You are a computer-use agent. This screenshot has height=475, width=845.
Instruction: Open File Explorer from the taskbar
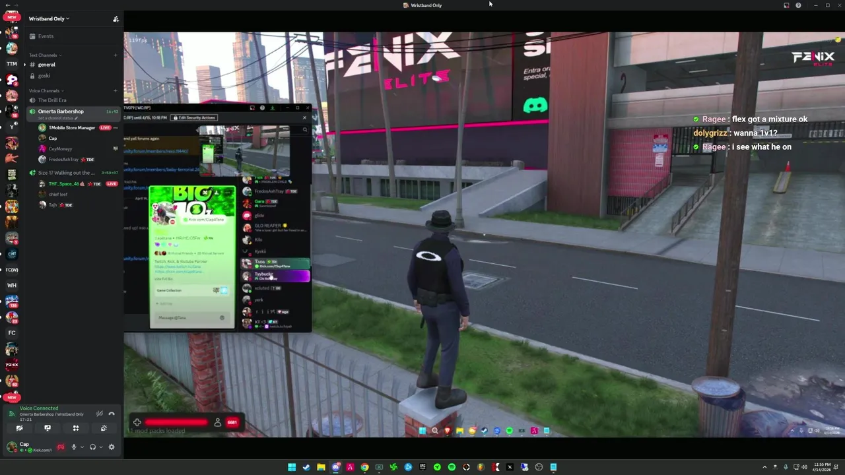pos(321,467)
